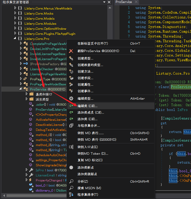The width and height of the screenshot is (191, 199).
Task: Click the event lightning icon of PropertyChanged
Action: pyautogui.click(x=30, y=180)
